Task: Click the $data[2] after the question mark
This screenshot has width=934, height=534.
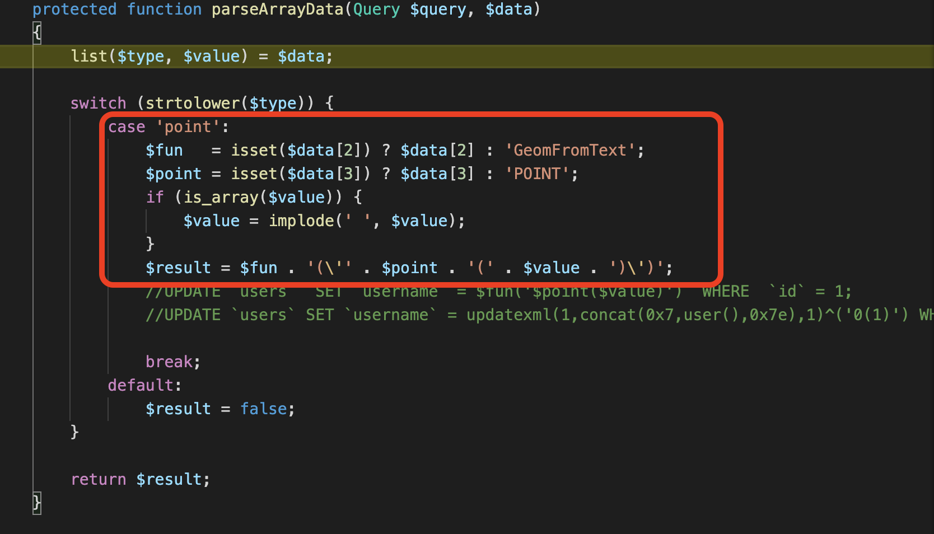Action: pos(437,150)
